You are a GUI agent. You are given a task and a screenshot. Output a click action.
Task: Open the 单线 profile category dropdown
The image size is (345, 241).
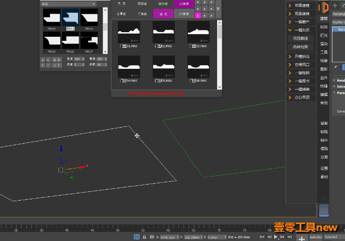(x=69, y=4)
